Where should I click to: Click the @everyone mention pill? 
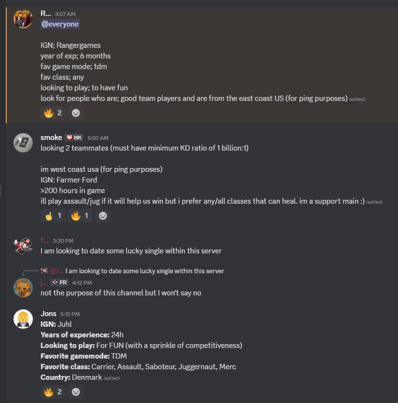pos(60,23)
